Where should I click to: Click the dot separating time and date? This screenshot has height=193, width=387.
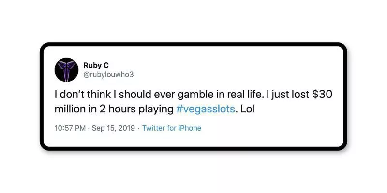(89, 128)
